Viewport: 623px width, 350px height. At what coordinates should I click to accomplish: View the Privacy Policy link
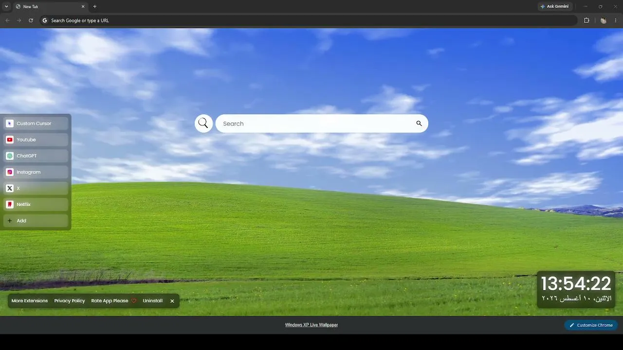click(x=70, y=301)
